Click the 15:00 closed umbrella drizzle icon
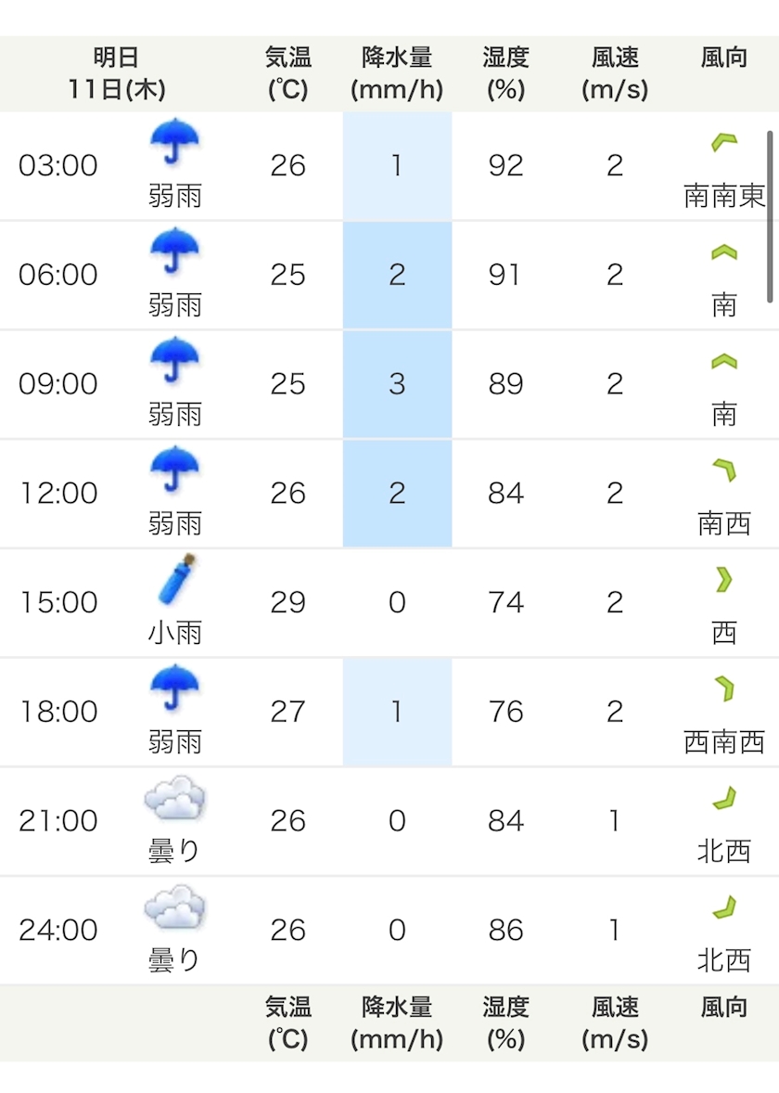This screenshot has width=779, height=1093. point(175,579)
